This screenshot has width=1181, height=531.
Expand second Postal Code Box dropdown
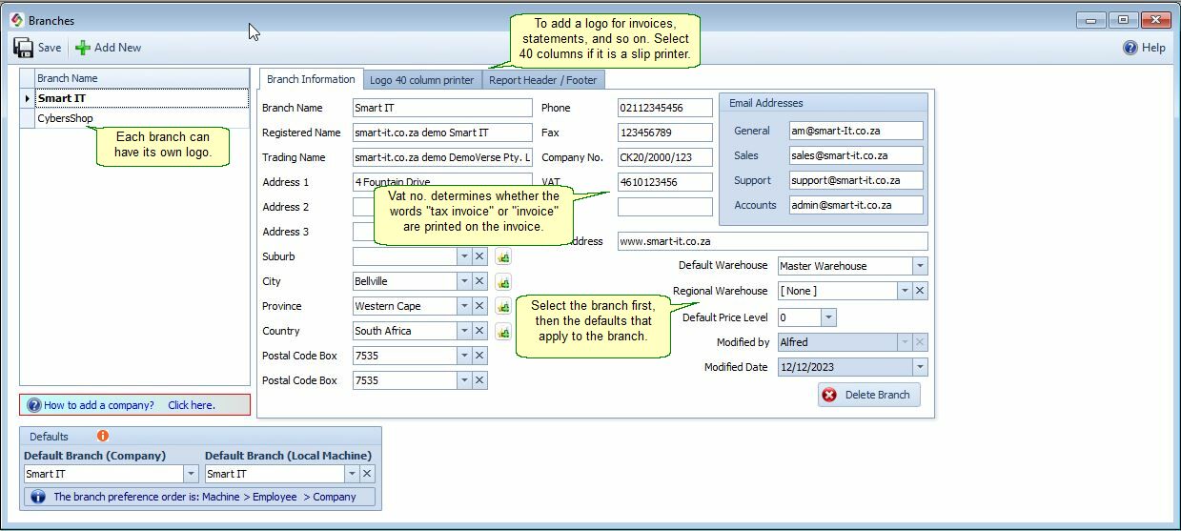pos(464,380)
